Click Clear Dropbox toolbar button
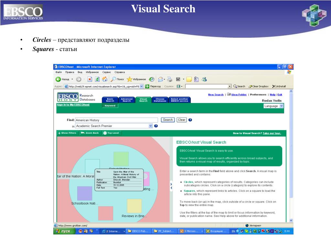 click(259, 86)
